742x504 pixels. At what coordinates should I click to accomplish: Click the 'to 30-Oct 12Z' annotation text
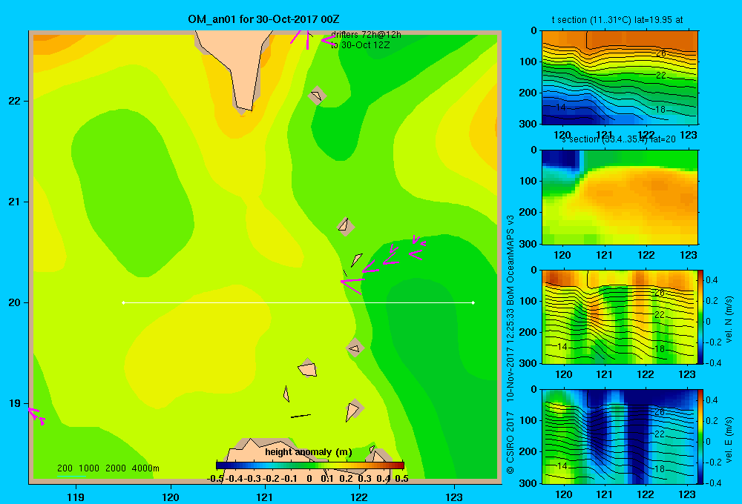click(x=360, y=45)
